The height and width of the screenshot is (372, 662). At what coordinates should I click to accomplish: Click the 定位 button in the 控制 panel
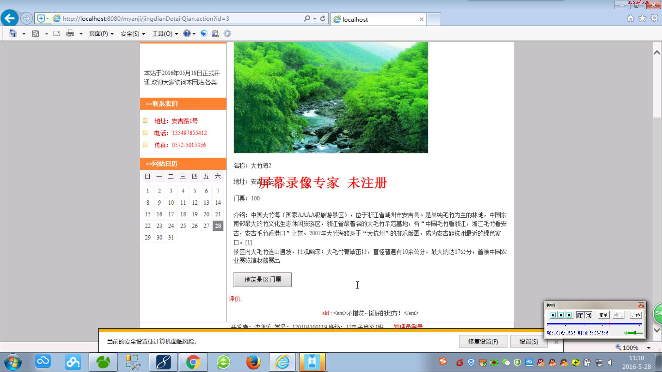coord(636,315)
